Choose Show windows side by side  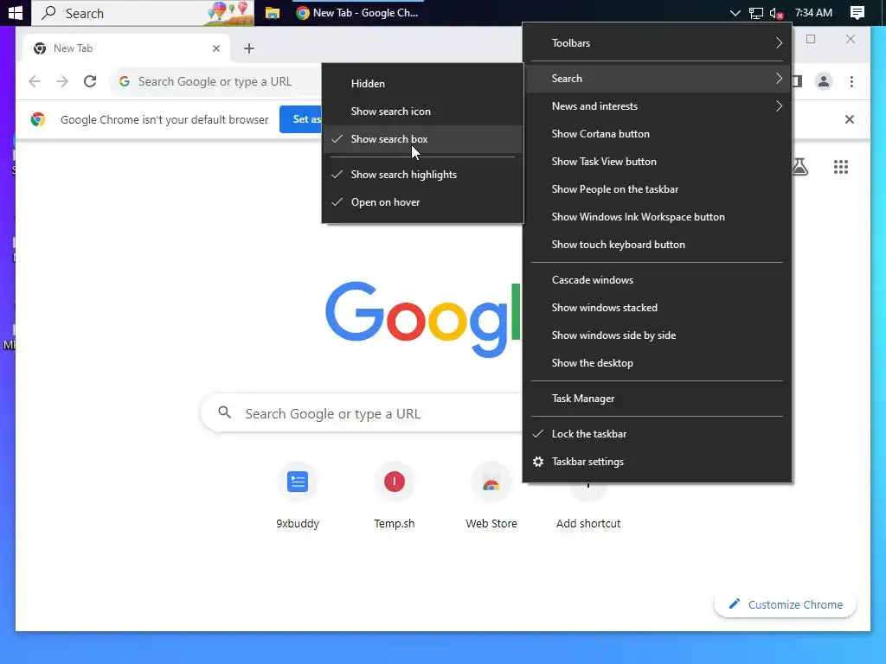(658, 335)
